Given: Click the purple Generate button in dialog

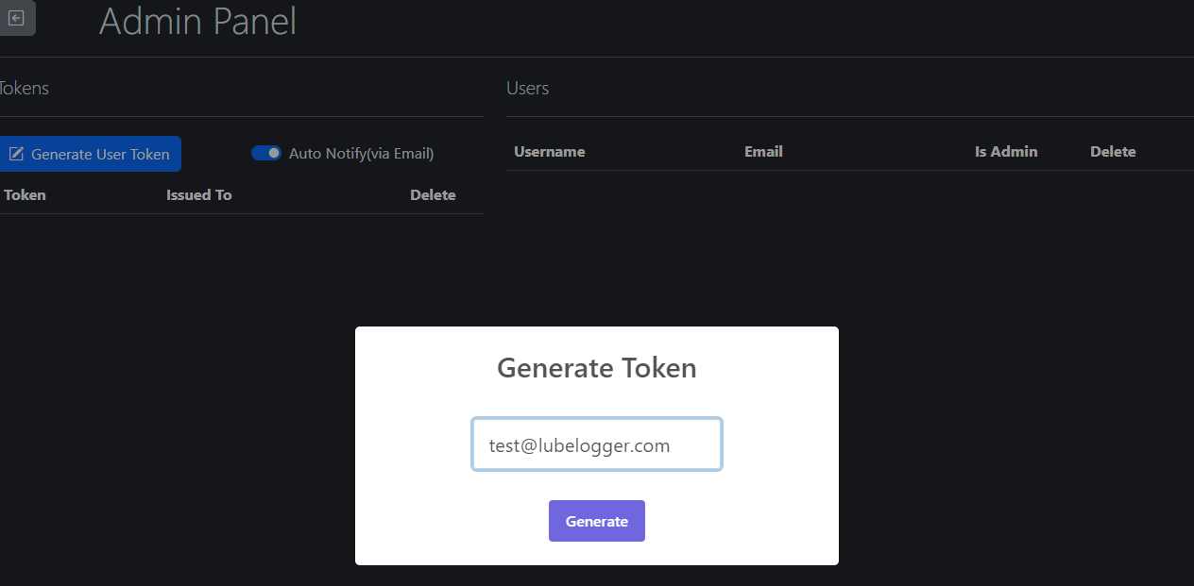Looking at the screenshot, I should tap(596, 521).
